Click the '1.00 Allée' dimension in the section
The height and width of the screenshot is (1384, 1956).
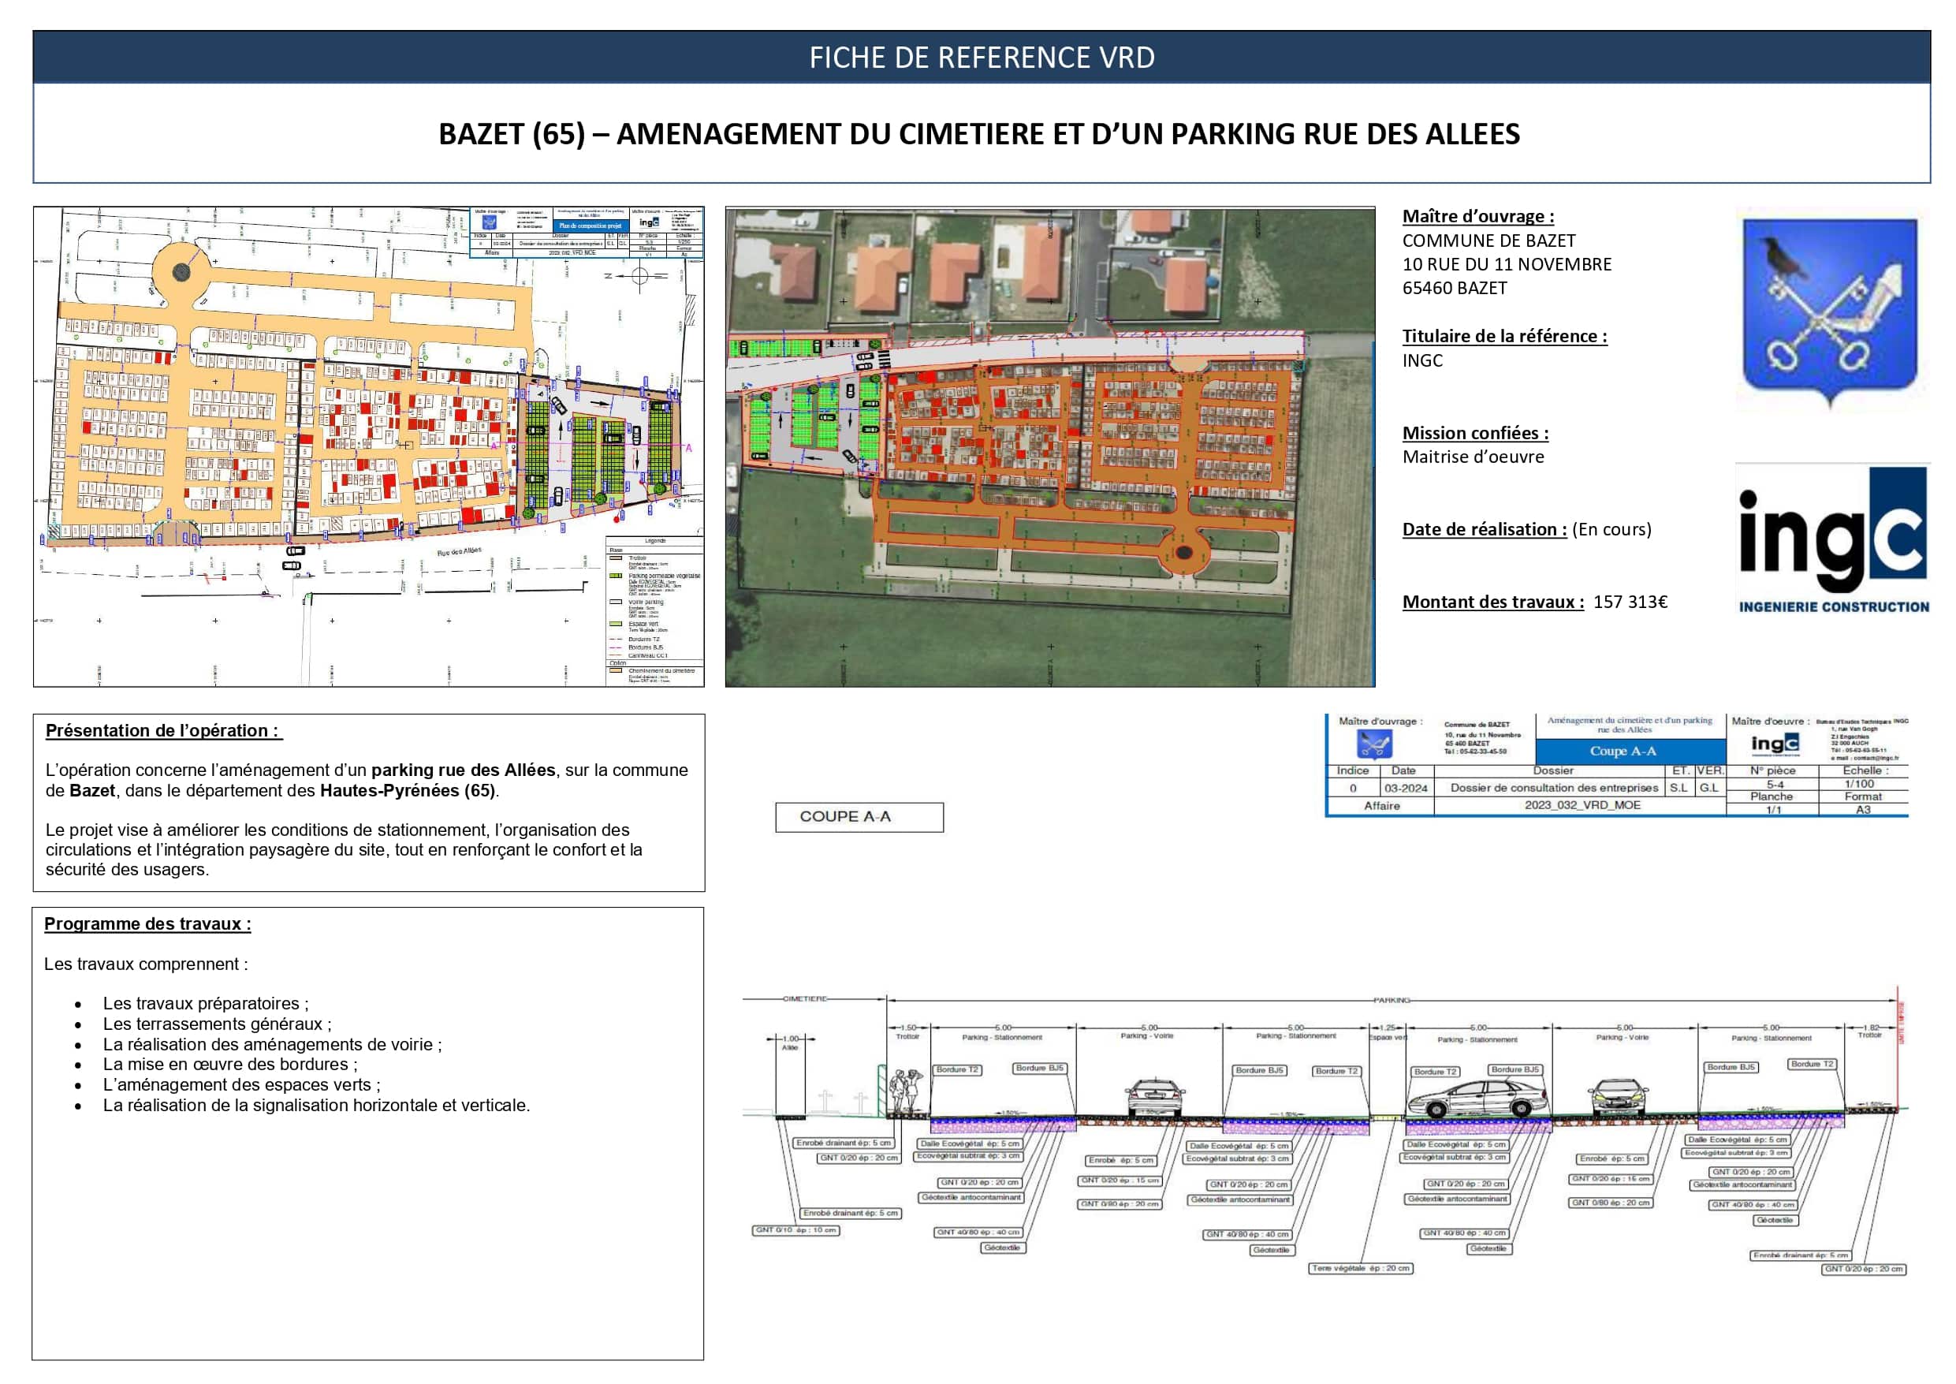click(x=791, y=1043)
